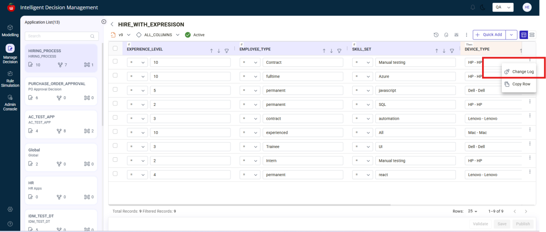Toggle dark mode moon icon
The width and height of the screenshot is (546, 232).
click(482, 7)
